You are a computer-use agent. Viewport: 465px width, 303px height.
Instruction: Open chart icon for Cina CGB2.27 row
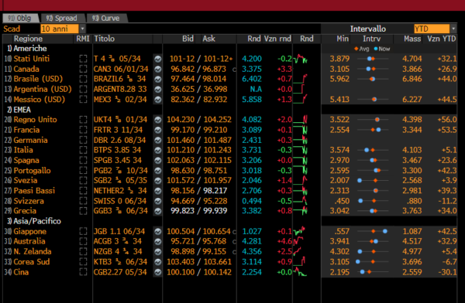158,272
